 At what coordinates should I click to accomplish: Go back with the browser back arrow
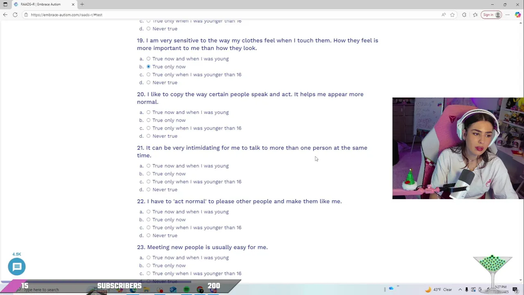[x=5, y=15]
